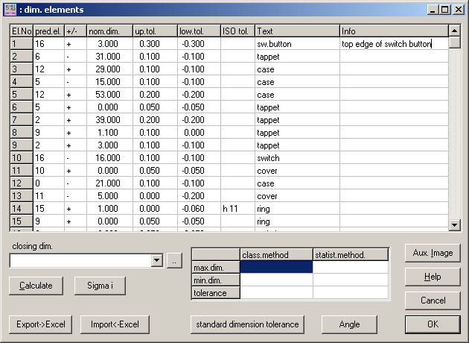
Task: Click the Angle button
Action: click(349, 324)
